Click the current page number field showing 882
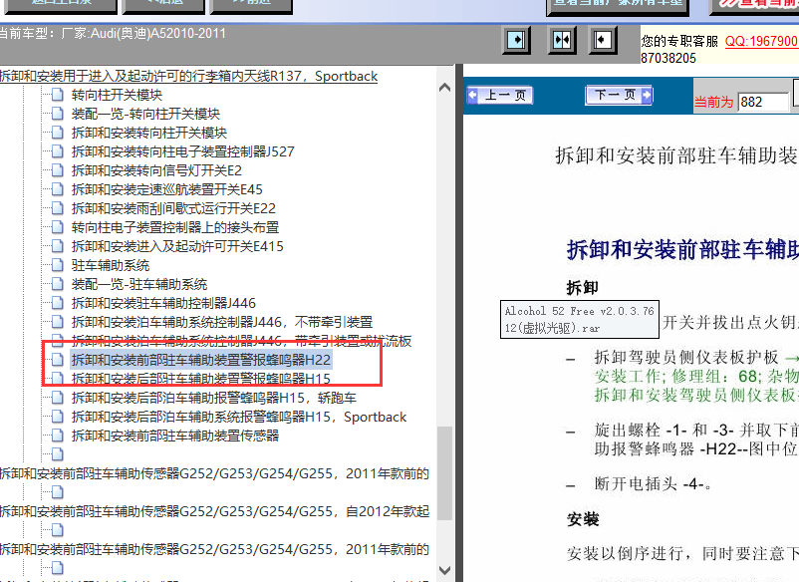This screenshot has height=582, width=799. tap(763, 102)
